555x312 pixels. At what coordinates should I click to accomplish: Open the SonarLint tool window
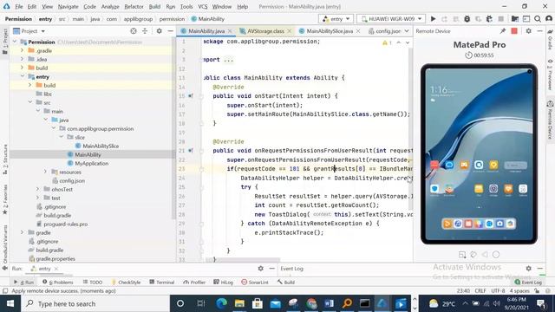point(254,282)
